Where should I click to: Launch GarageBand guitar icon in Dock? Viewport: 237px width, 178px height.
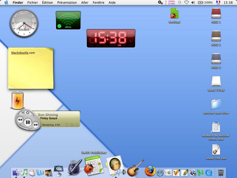[135, 168]
